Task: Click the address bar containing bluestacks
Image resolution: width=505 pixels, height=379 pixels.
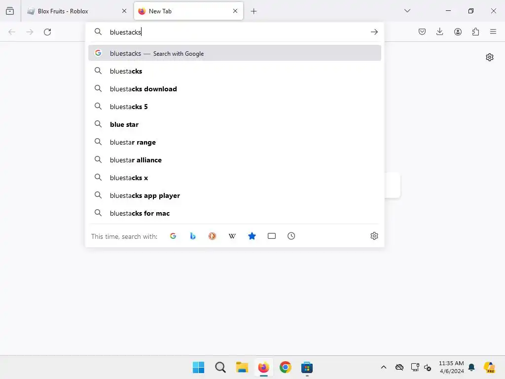Action: point(235,32)
